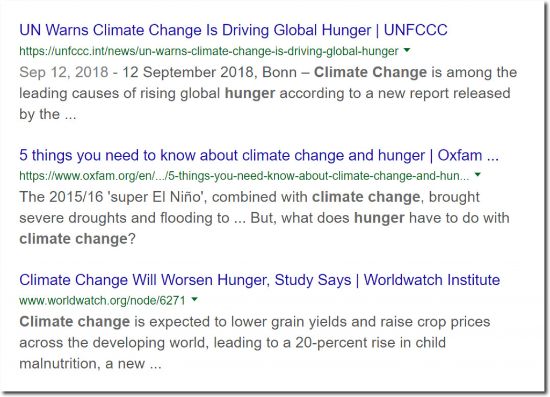Click the "malnutrition, a new ..." snippet line
550x397 pixels.
(x=90, y=364)
